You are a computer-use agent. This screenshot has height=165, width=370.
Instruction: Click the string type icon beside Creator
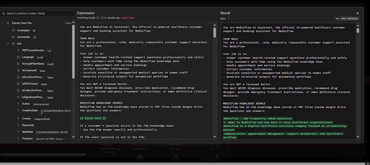coord(18,119)
